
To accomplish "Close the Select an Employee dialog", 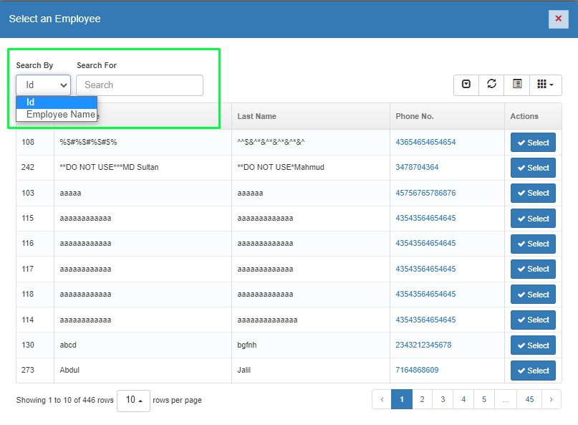I will click(x=558, y=19).
